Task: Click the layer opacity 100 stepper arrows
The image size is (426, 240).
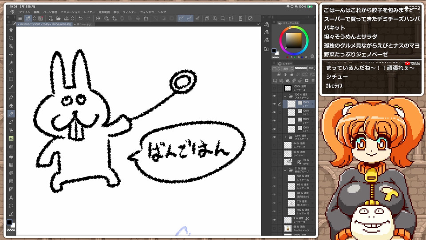Action: tap(314, 68)
